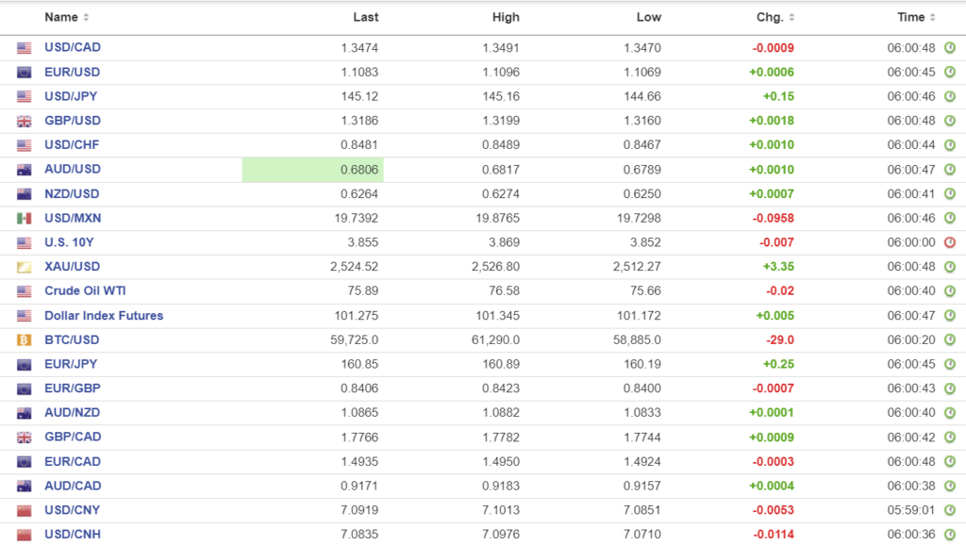Click the EU flag icon beside EUR/USD
The height and width of the screenshot is (545, 966).
coord(24,73)
